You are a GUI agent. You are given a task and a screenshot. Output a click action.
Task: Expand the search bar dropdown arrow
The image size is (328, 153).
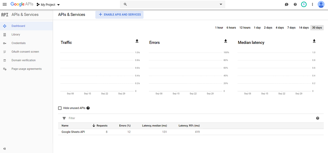tap(221, 4)
